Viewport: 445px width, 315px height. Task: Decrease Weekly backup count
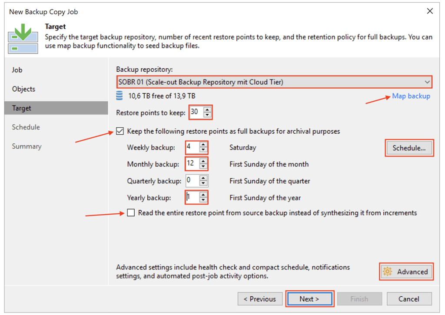[x=203, y=150]
